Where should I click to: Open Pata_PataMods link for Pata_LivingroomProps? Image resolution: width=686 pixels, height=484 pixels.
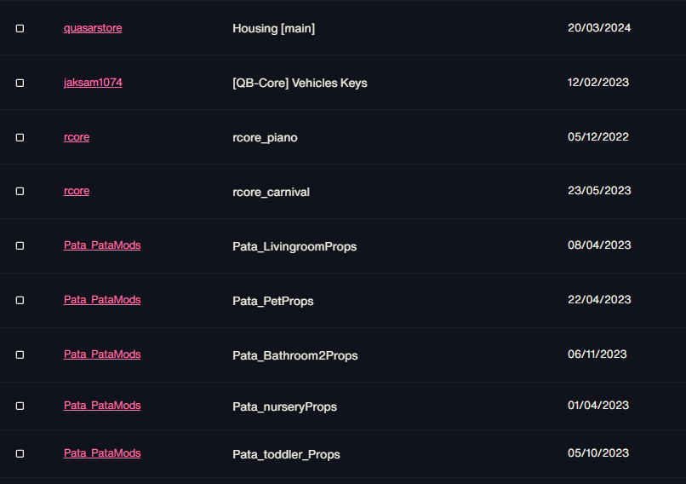click(102, 245)
